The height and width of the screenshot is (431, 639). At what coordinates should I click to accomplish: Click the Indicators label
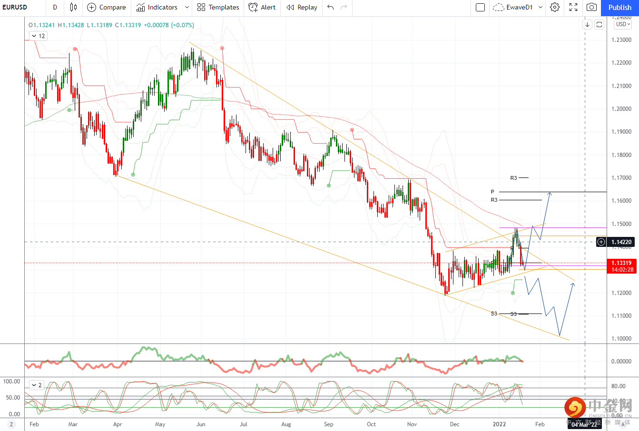162,7
